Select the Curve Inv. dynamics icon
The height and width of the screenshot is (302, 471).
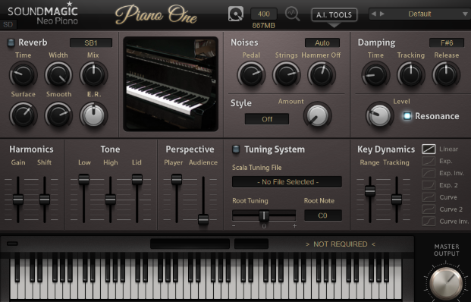(x=429, y=222)
